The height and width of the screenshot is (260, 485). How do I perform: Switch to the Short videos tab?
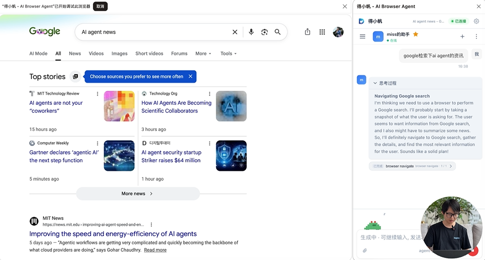[149, 53]
